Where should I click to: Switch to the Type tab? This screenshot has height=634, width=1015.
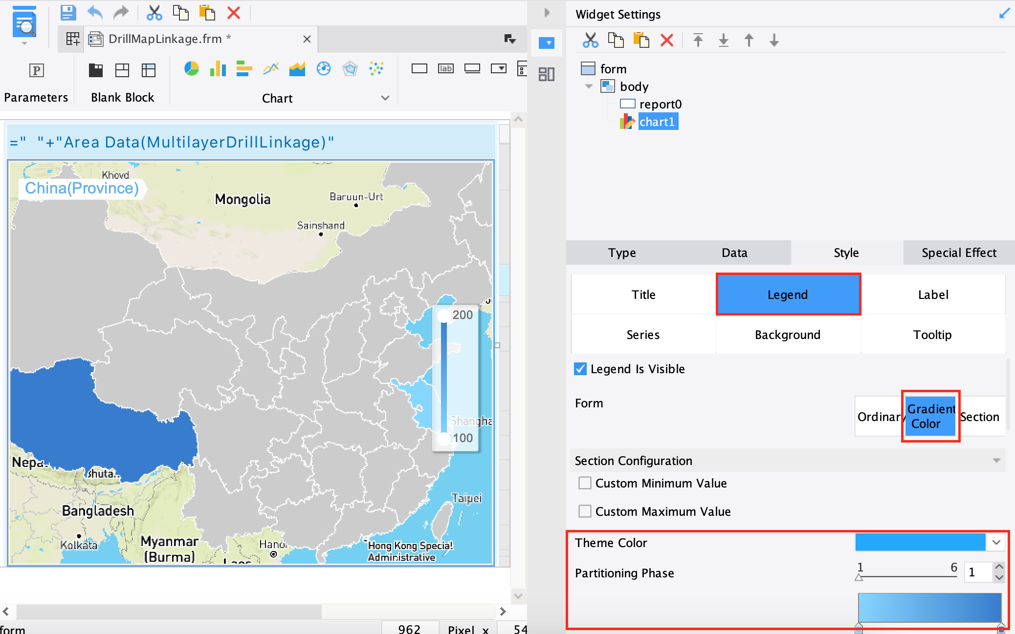[x=622, y=253]
